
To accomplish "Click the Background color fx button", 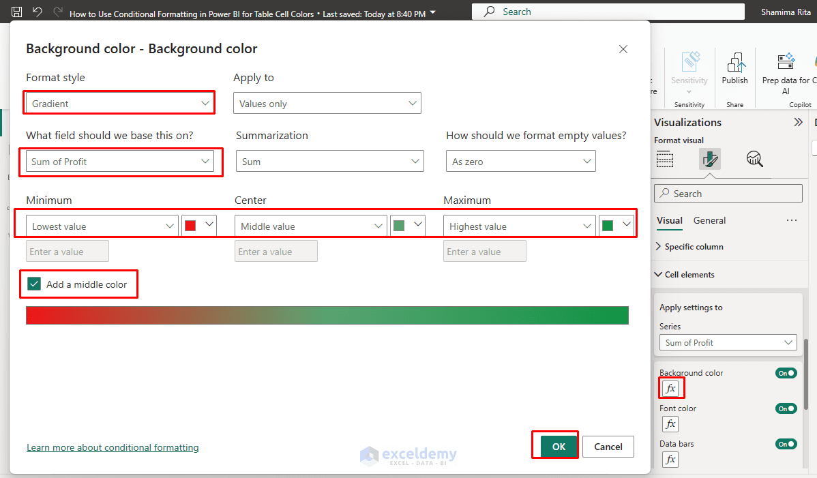I will (x=670, y=388).
